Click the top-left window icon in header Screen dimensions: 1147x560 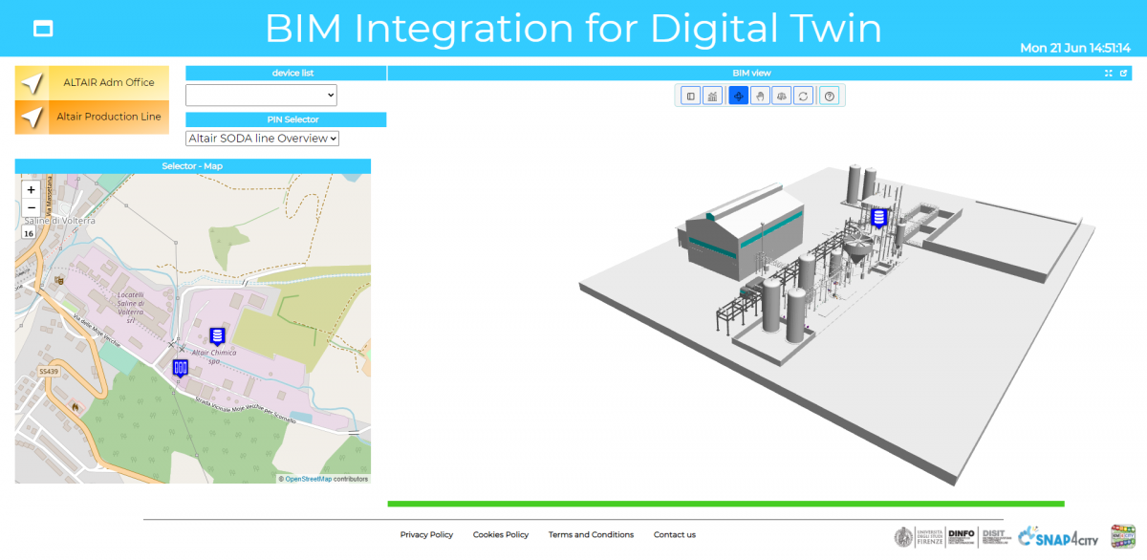(42, 29)
